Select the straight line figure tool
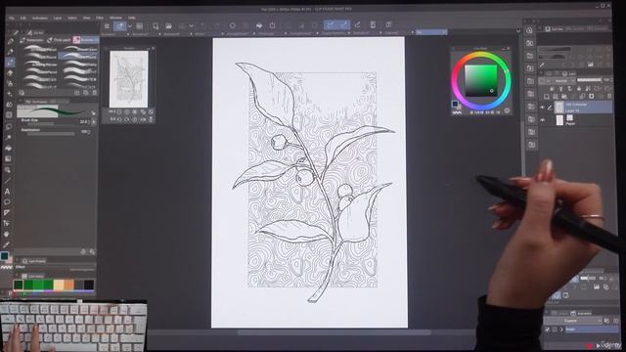Viewport: 626px width, 352px height. pyautogui.click(x=7, y=181)
